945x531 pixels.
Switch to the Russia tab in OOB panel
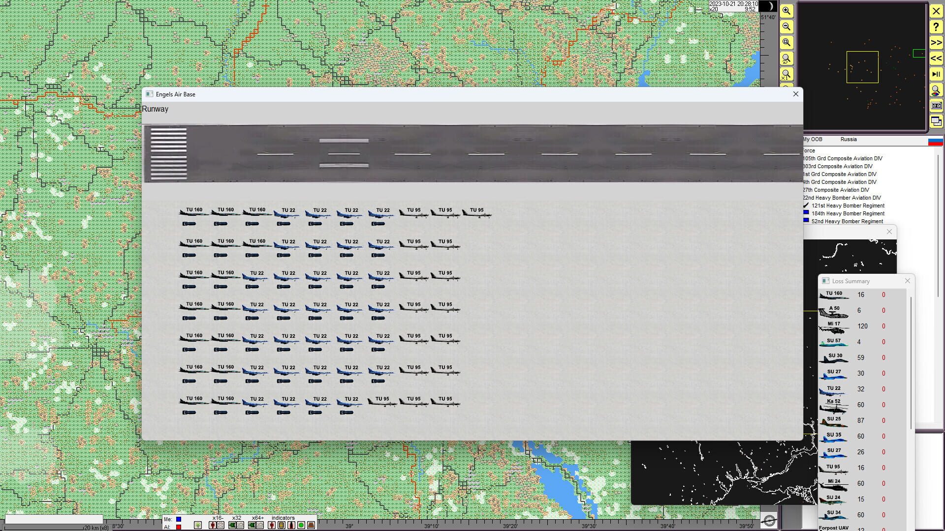[x=849, y=139]
